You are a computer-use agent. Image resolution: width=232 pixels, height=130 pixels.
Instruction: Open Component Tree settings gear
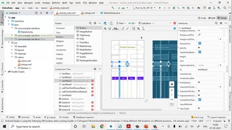[x=95, y=69]
